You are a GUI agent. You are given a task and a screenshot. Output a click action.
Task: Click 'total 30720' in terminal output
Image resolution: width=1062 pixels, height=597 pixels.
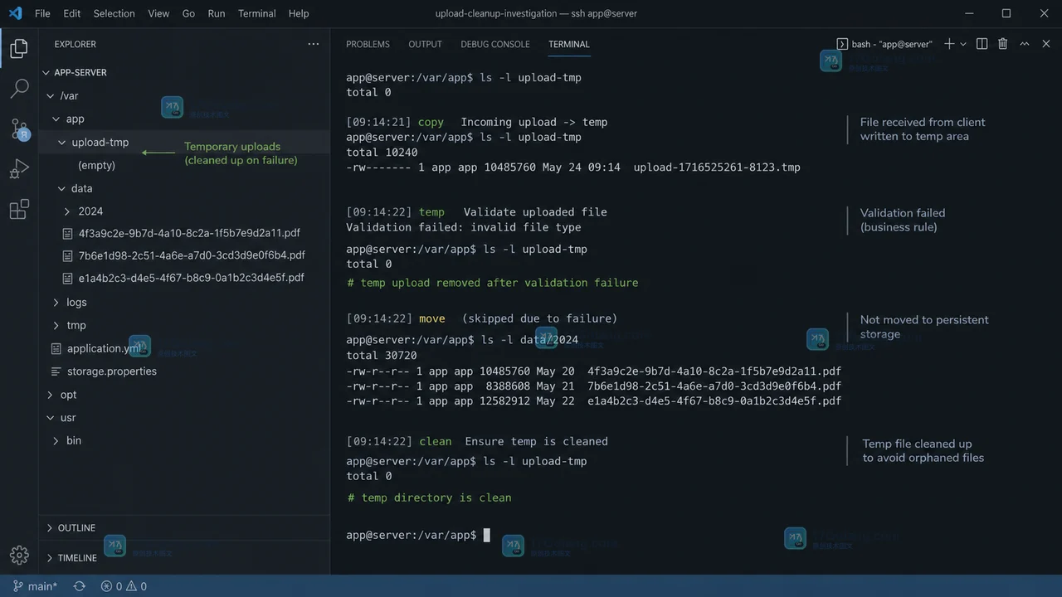click(x=382, y=355)
